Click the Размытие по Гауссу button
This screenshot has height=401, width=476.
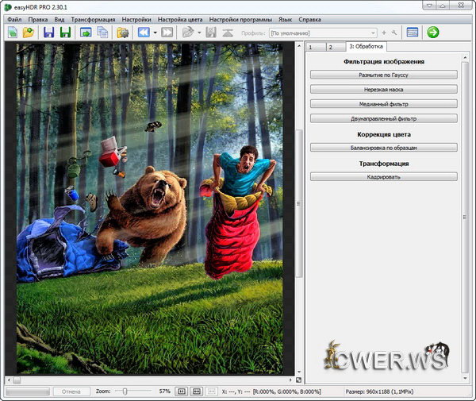(383, 75)
